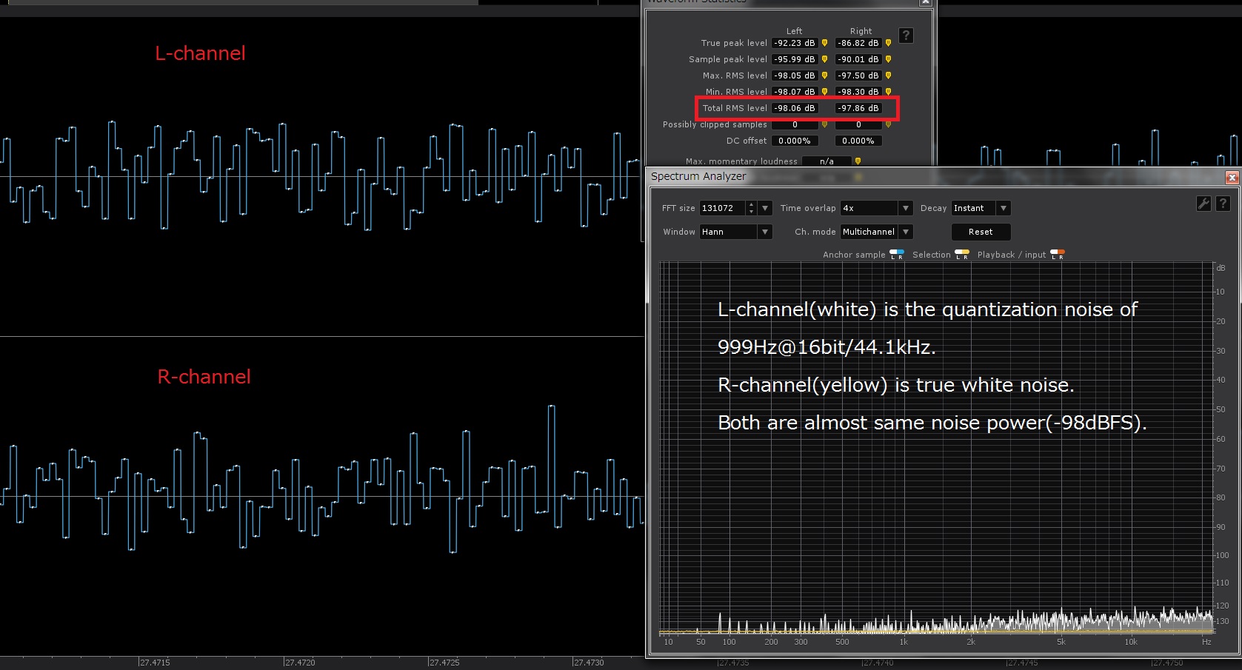Toggle Playback / input L channel display
The width and height of the screenshot is (1242, 670).
pos(1054,255)
